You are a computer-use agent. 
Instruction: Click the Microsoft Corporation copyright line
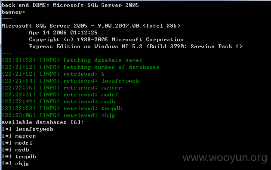click(106, 40)
